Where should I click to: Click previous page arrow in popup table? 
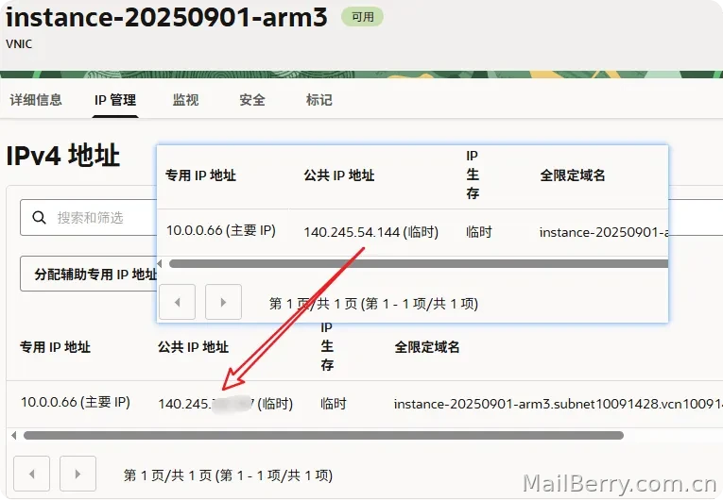pyautogui.click(x=177, y=302)
